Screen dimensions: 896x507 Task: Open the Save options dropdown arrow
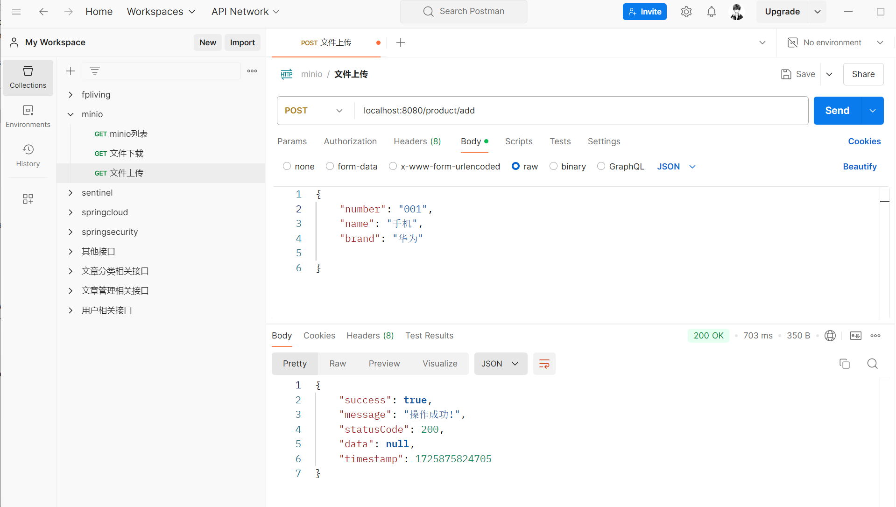point(829,74)
